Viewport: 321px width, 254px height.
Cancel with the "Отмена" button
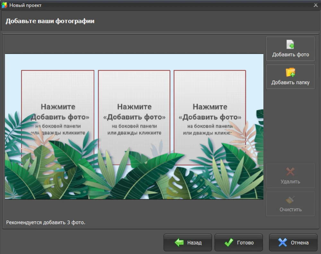293,242
